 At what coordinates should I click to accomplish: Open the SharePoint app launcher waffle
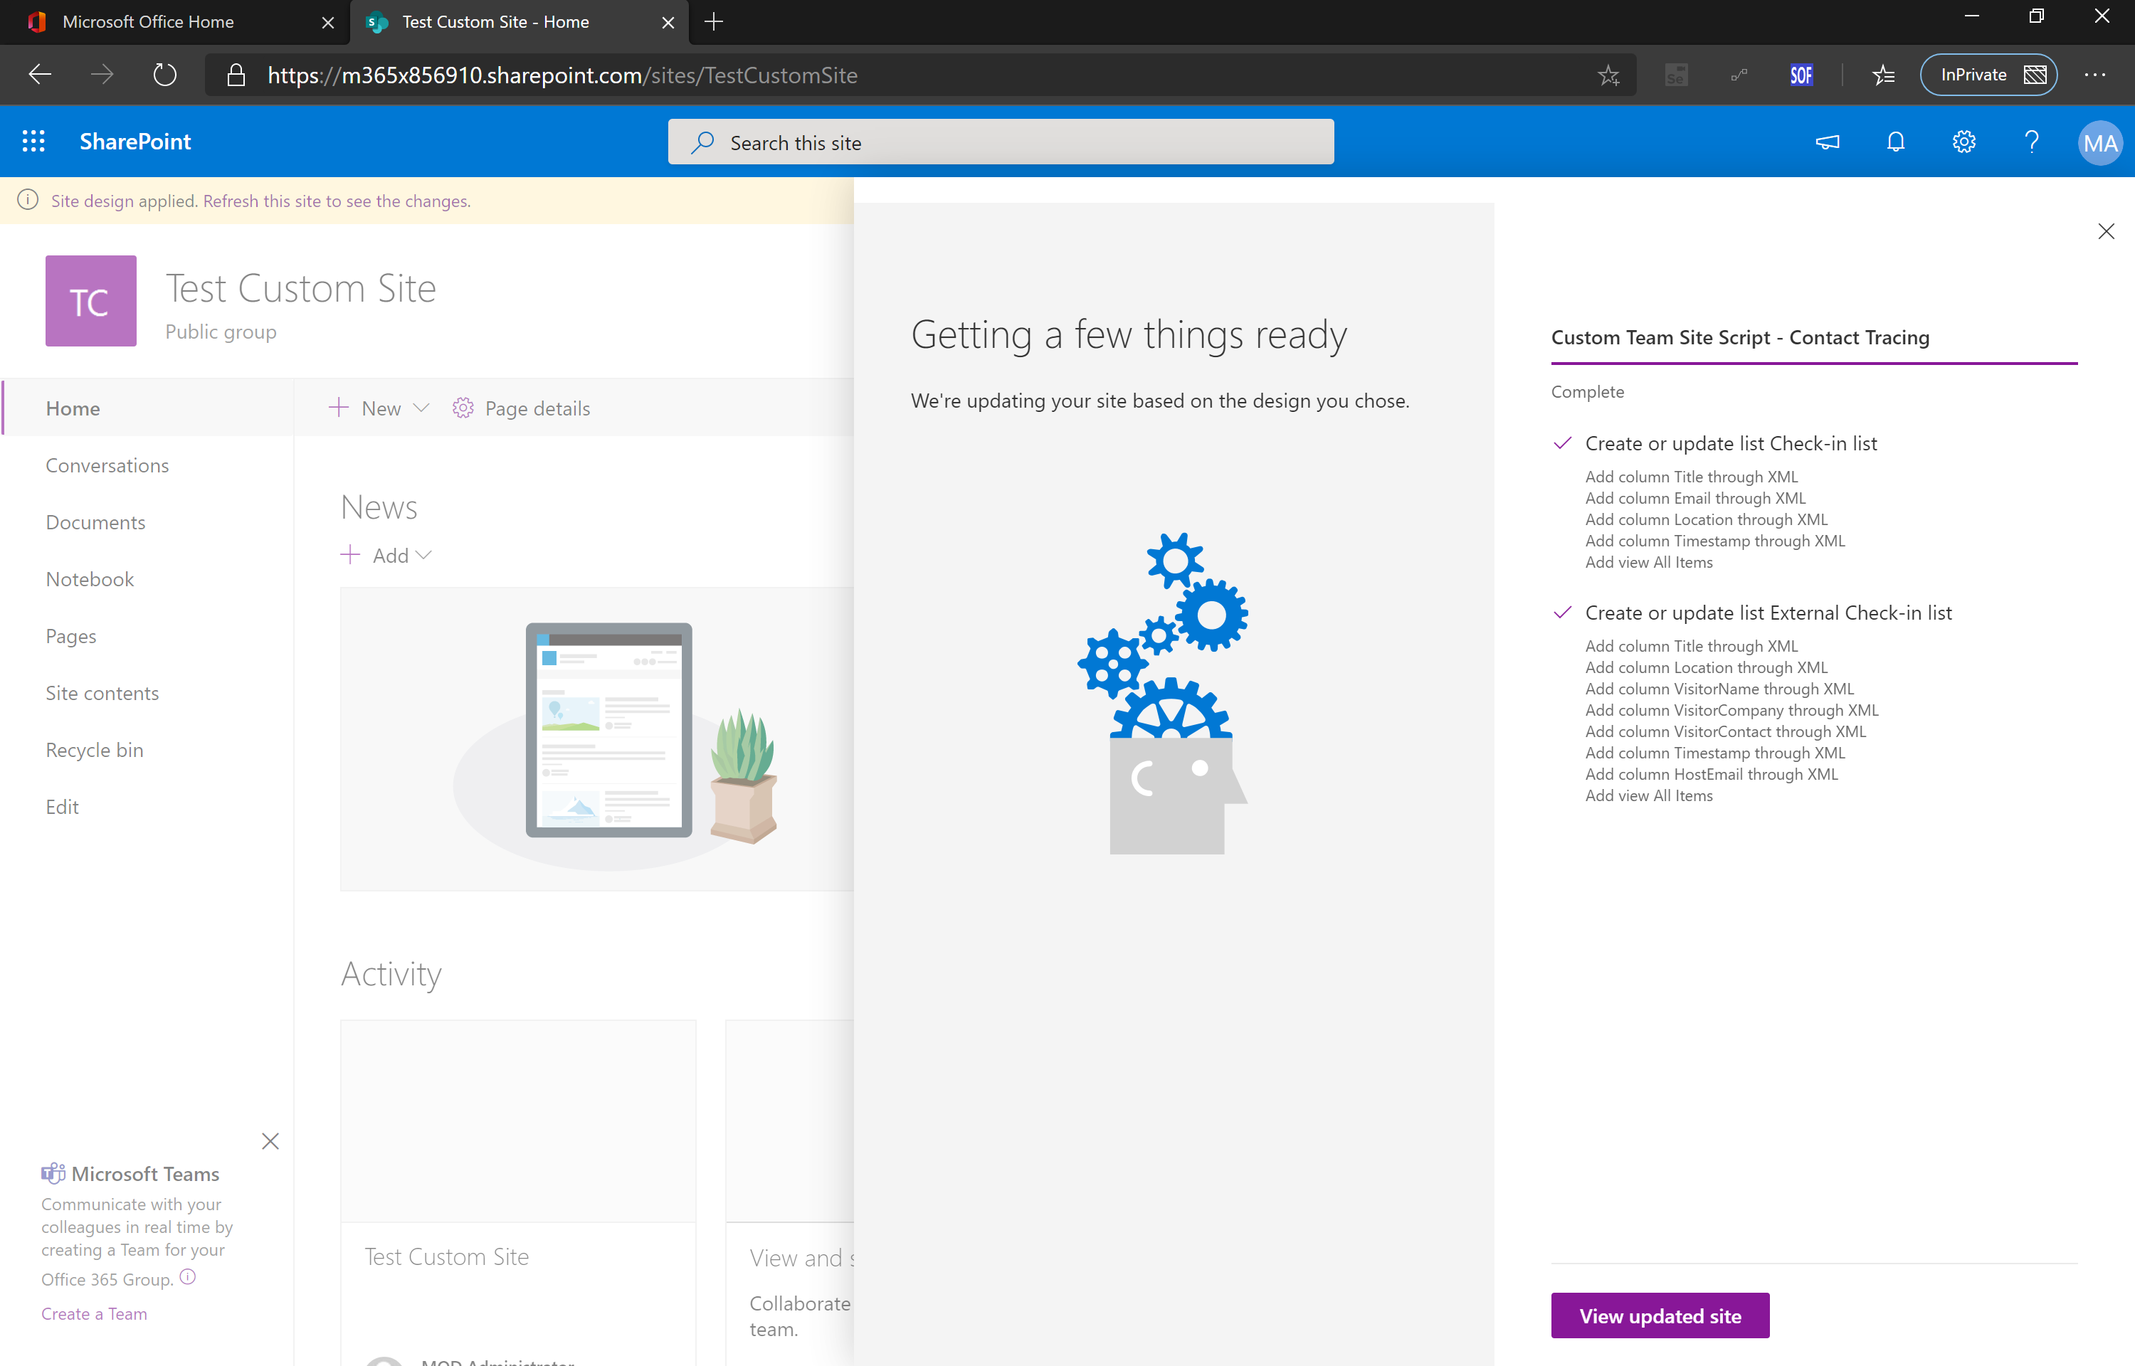pos(33,142)
